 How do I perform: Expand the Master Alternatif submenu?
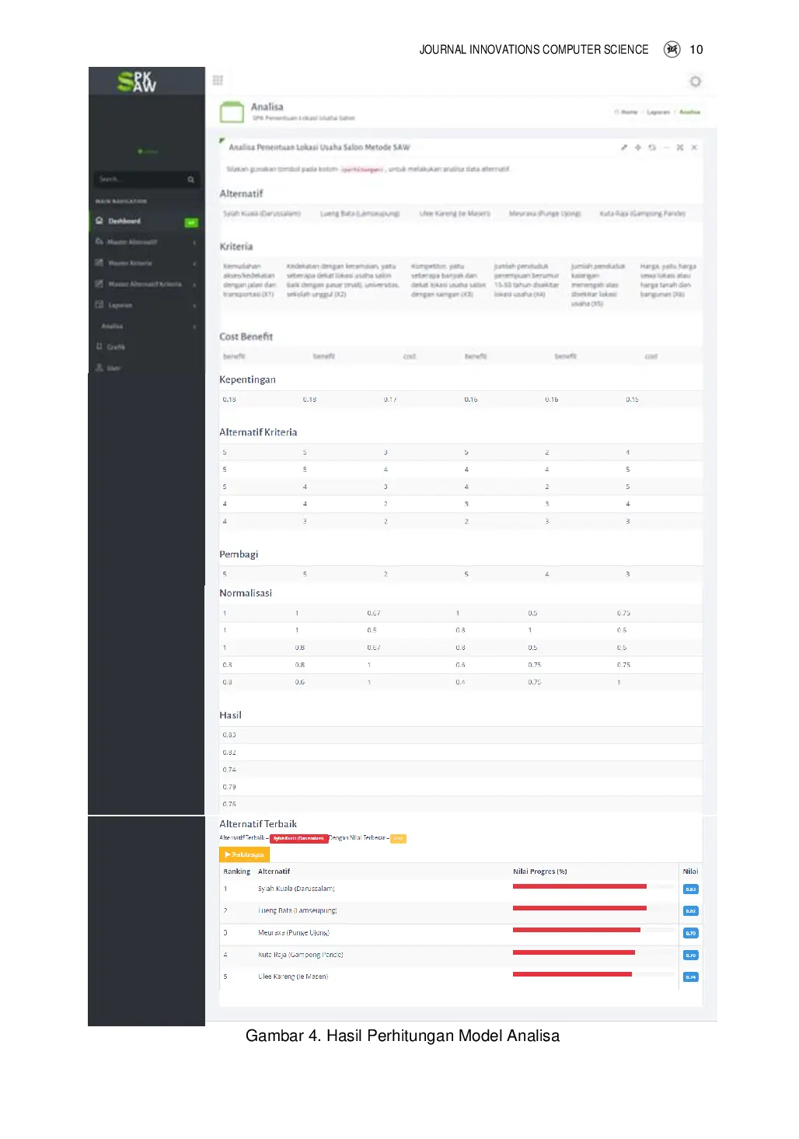(145, 243)
